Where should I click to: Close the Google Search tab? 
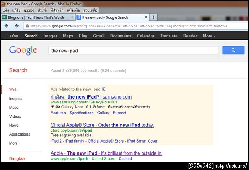(146, 17)
